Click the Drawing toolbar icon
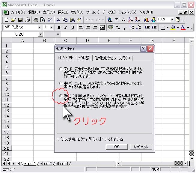 click(x=153, y=20)
